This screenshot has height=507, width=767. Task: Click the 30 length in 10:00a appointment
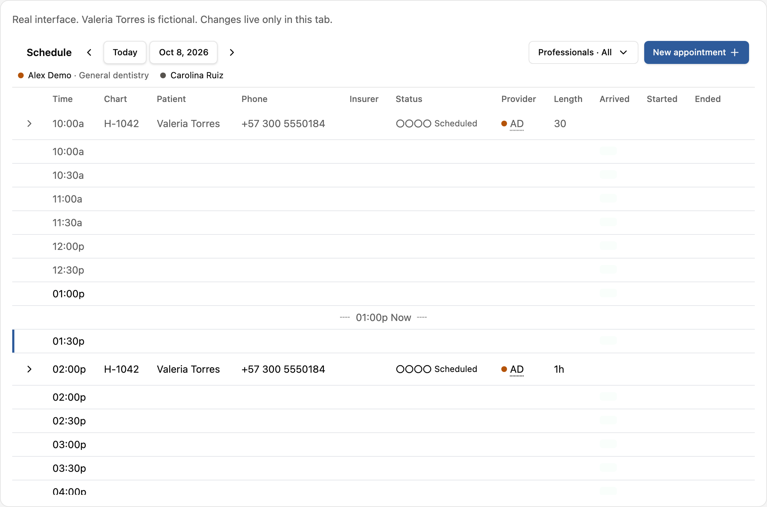pos(560,124)
